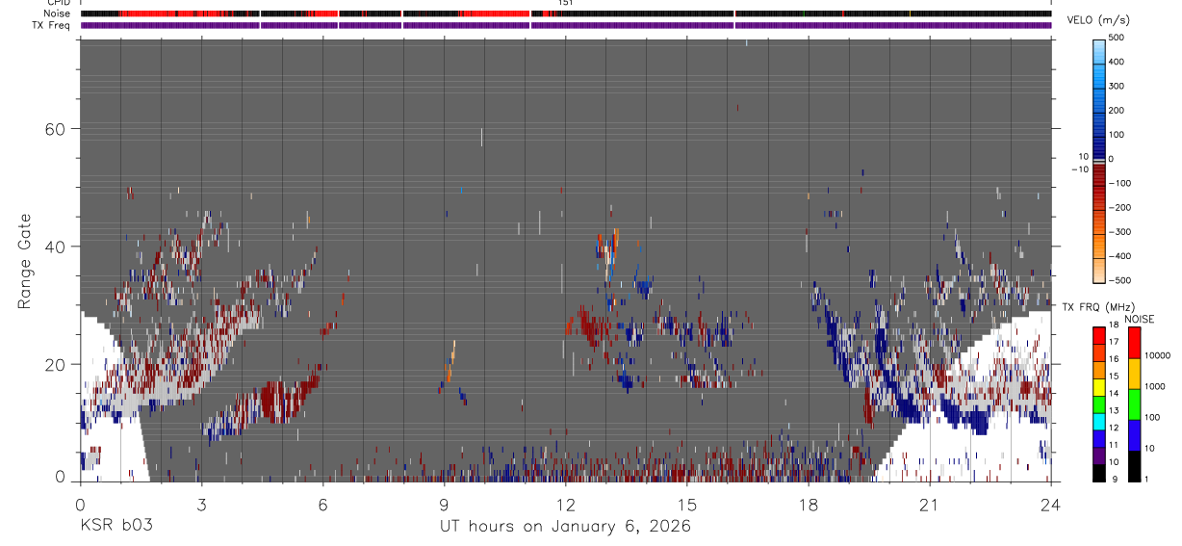This screenshot has width=1182, height=546.
Task: Click the 1000 label on NOISE legend
Action: coord(1155,386)
